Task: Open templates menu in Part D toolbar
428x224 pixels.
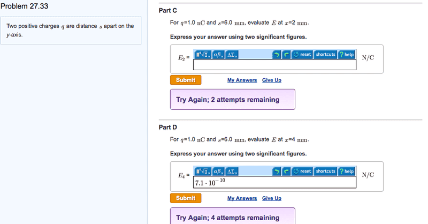Action: (203, 171)
